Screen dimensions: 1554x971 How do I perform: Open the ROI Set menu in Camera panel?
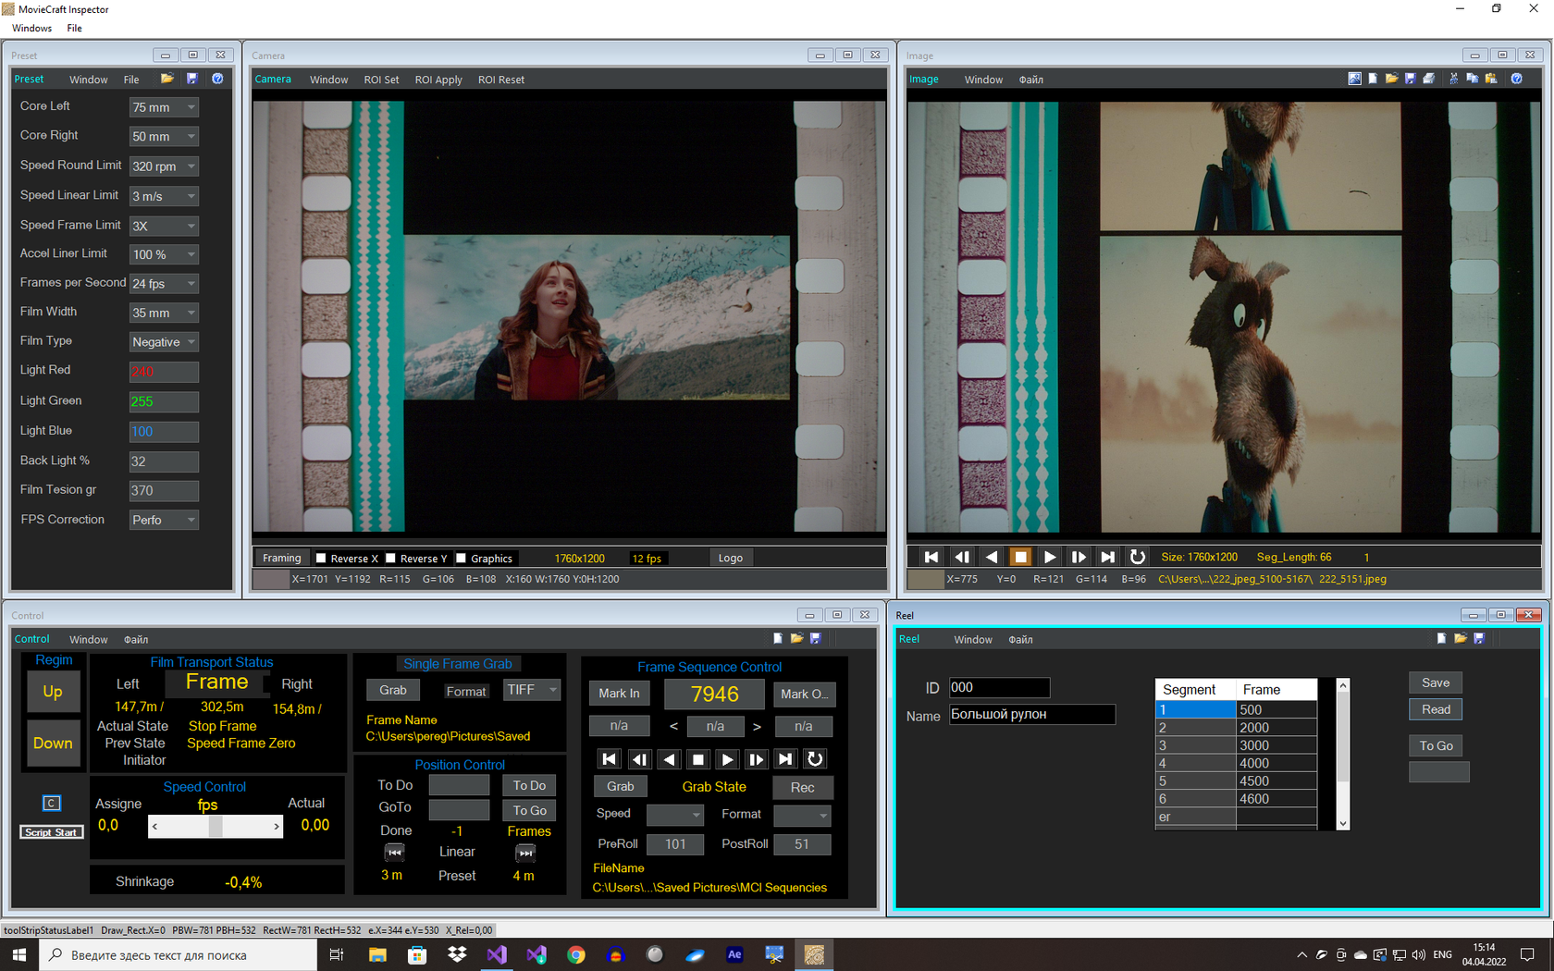pyautogui.click(x=381, y=80)
